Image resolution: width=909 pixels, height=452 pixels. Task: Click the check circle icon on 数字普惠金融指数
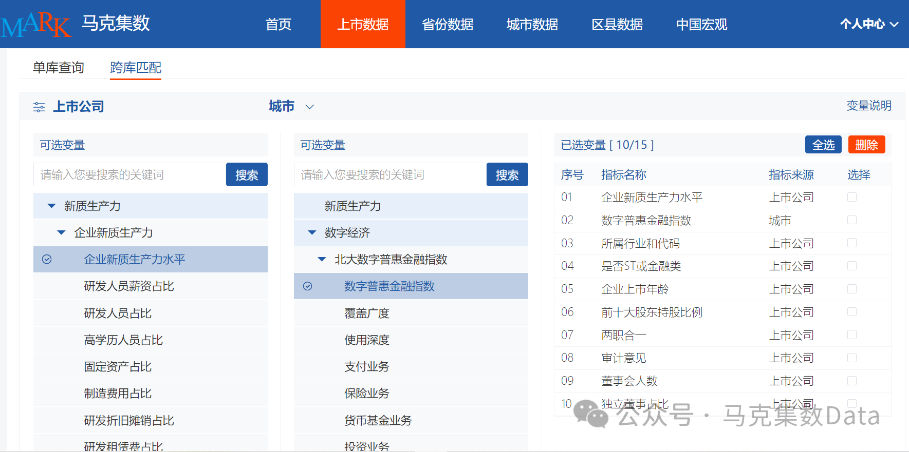[307, 286]
